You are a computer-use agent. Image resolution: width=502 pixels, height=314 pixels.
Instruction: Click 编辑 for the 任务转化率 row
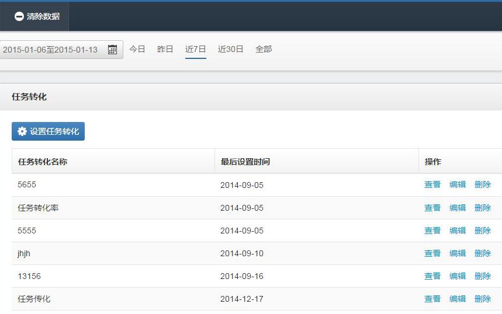tap(458, 208)
